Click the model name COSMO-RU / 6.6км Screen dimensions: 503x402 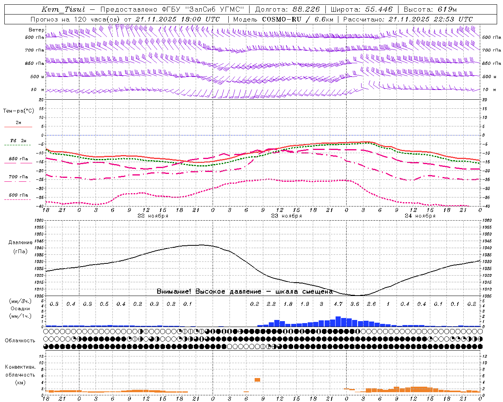tap(297, 19)
